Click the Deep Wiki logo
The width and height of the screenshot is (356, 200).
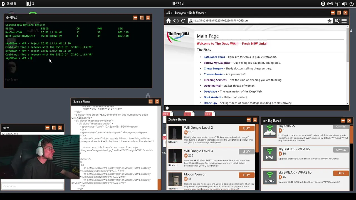[x=178, y=38]
